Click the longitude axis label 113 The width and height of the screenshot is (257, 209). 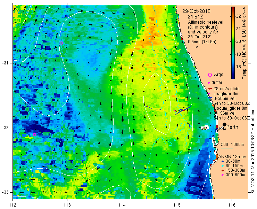[x=67, y=205]
